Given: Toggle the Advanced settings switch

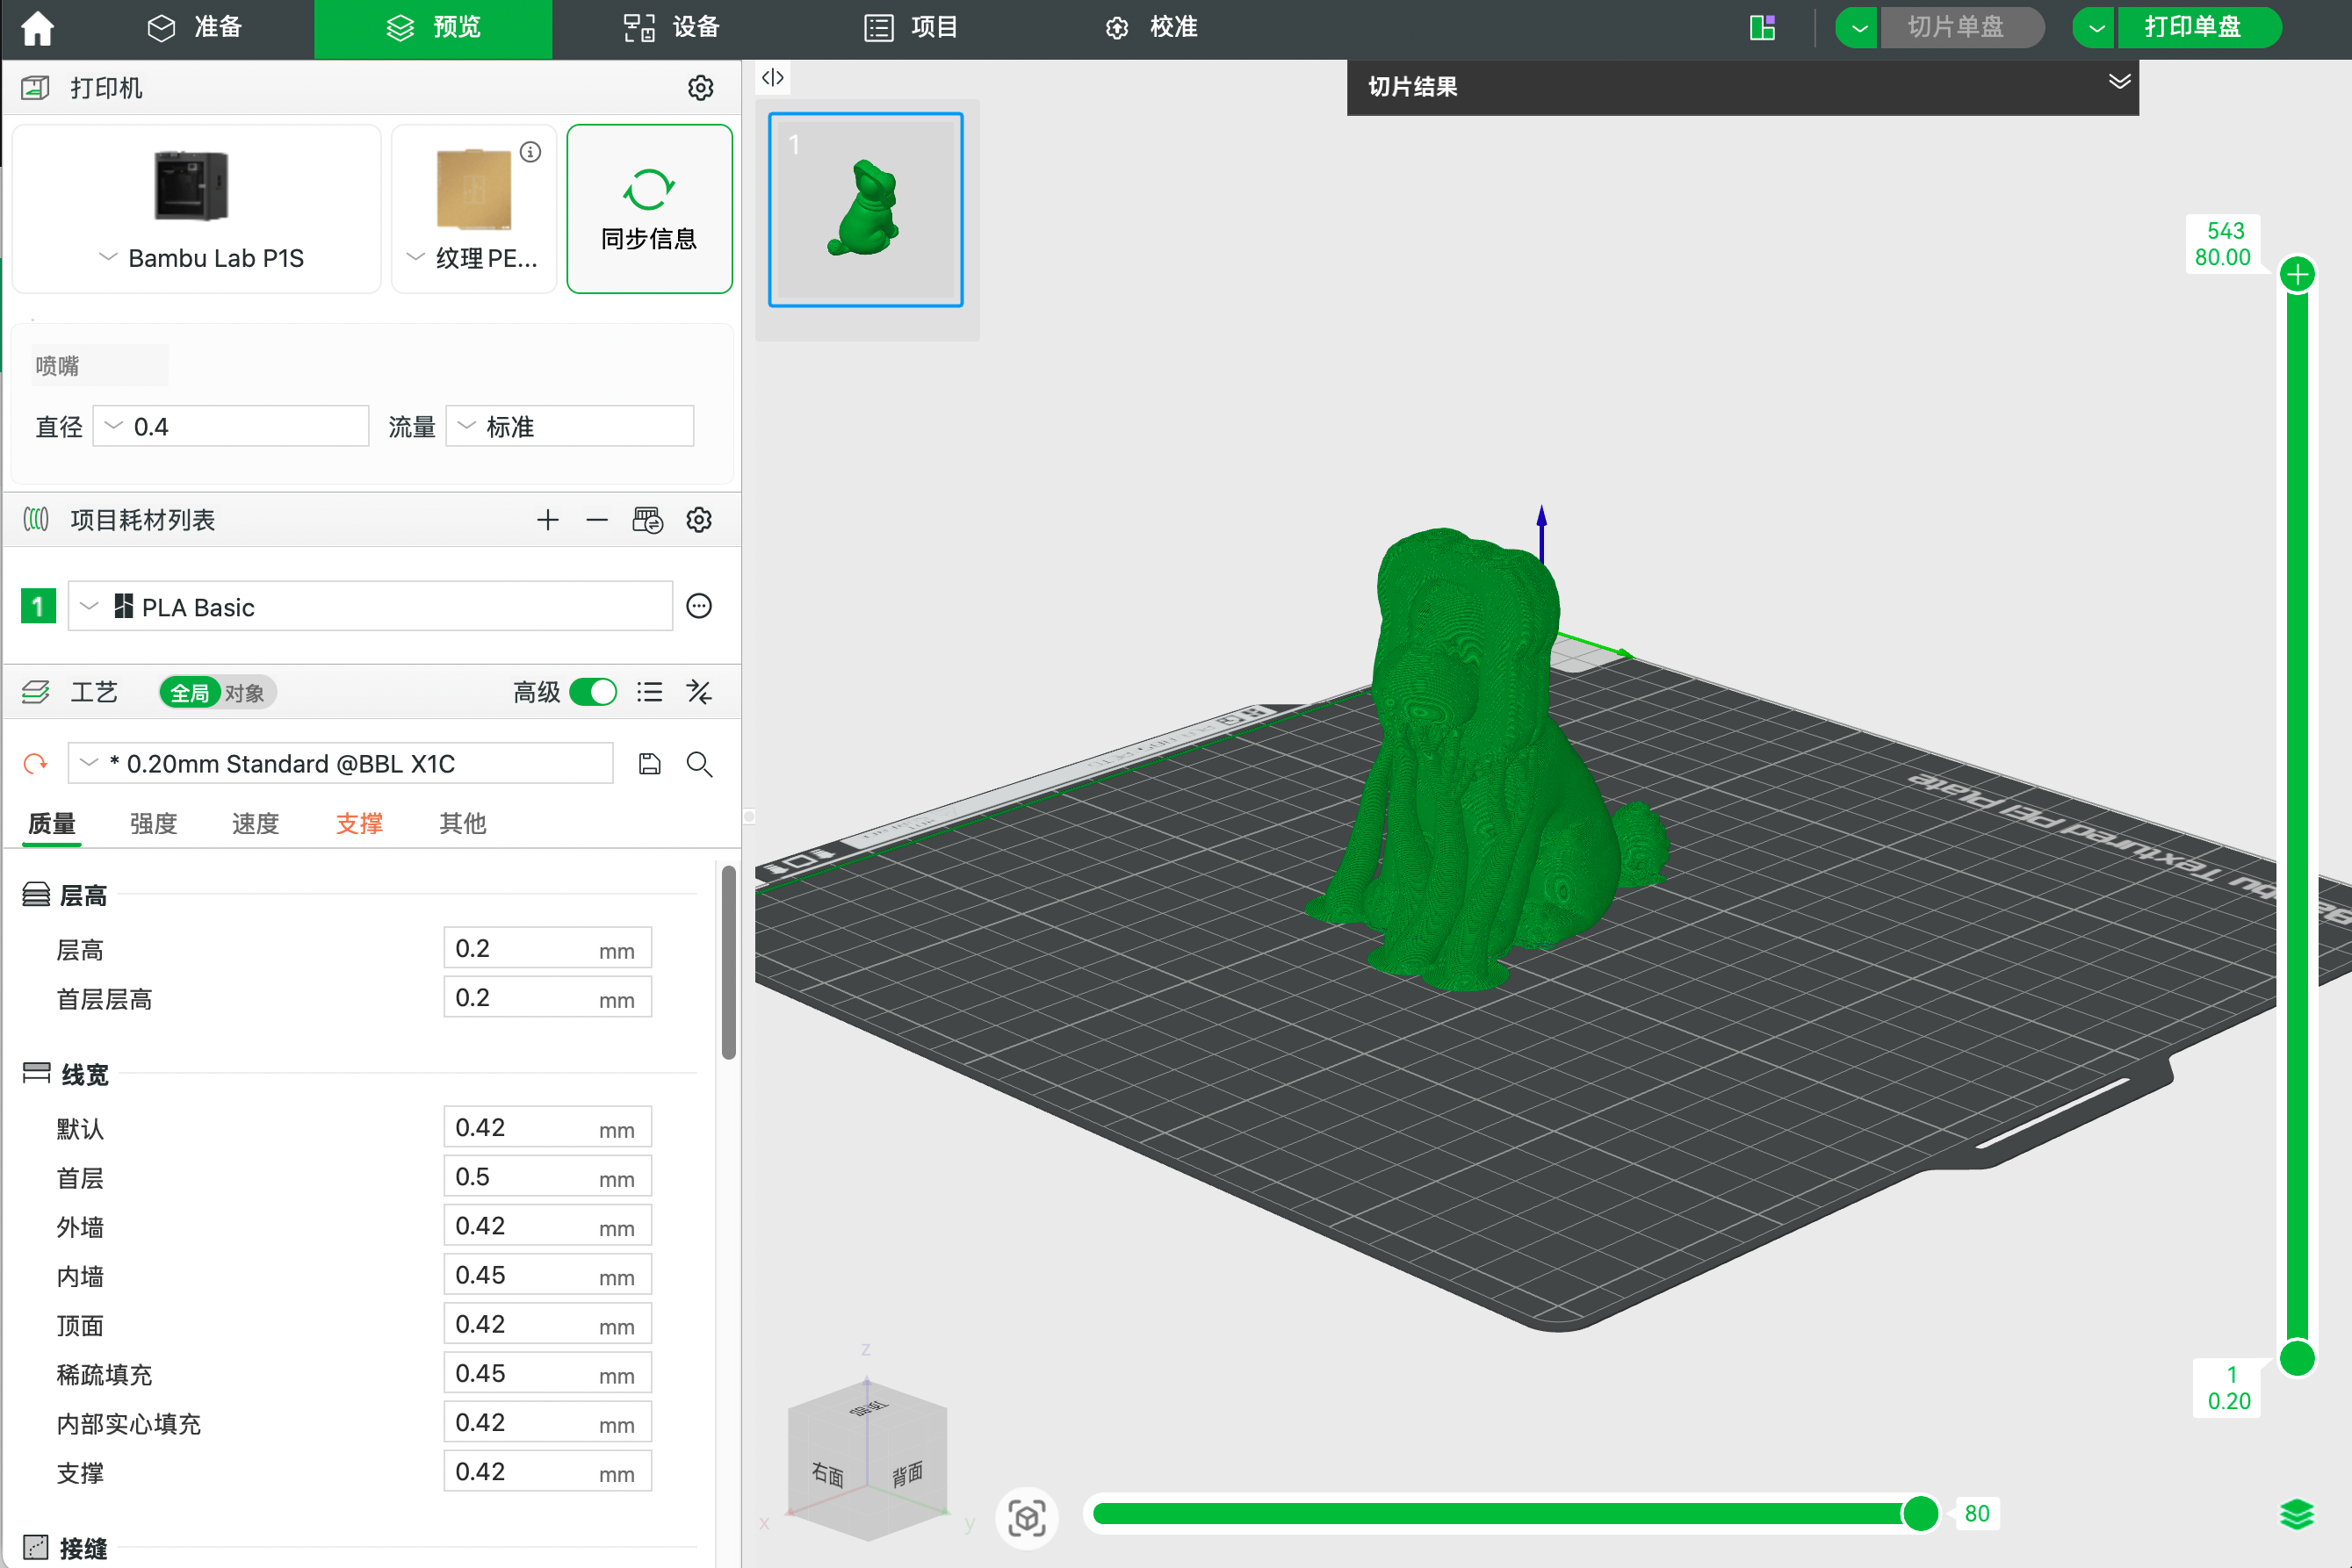Looking at the screenshot, I should tap(593, 692).
